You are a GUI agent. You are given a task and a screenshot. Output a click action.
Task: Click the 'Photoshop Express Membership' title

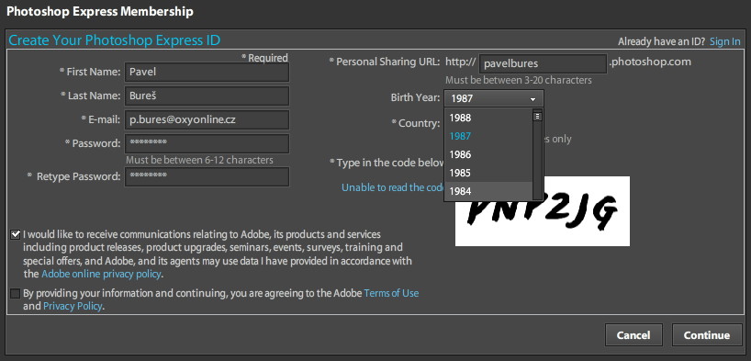[x=100, y=12]
